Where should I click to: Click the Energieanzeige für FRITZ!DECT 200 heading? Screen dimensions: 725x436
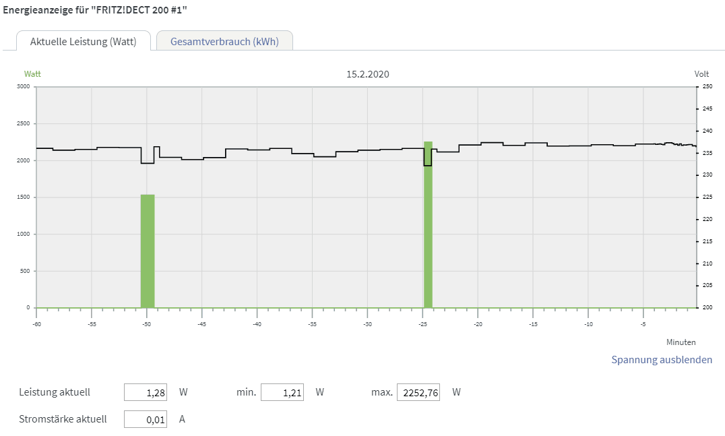[x=95, y=10]
